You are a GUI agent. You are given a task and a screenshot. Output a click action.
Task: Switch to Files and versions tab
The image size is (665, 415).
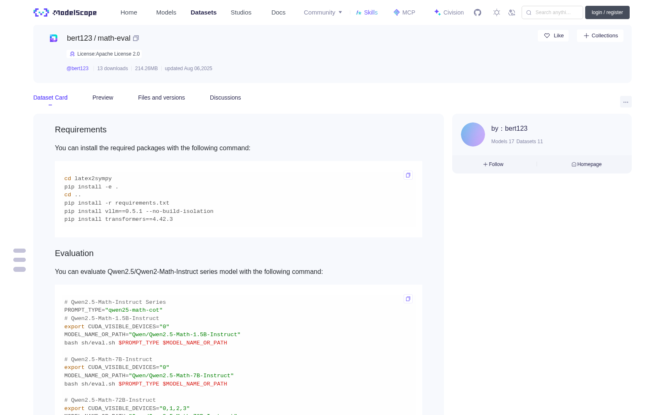[161, 98]
